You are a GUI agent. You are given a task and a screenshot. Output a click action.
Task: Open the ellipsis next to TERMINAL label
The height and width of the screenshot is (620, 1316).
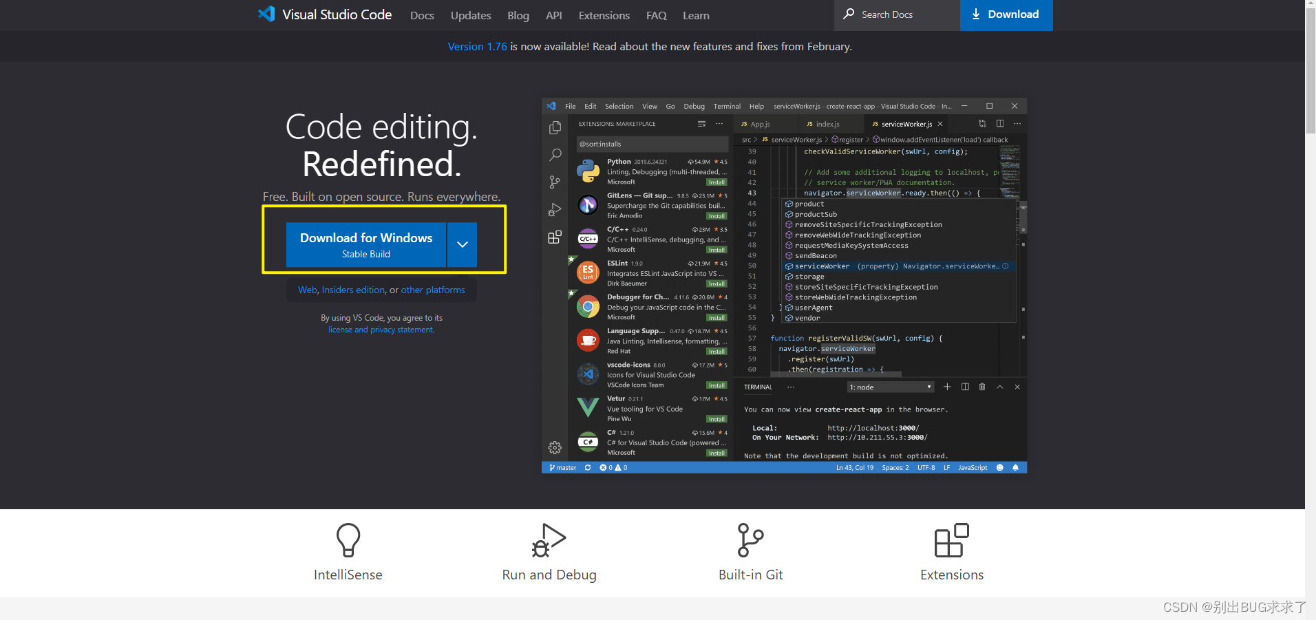(x=791, y=387)
